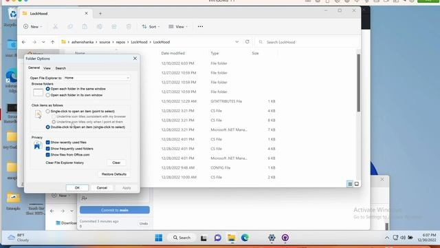Launch Microsoft Edge from the taskbar
The image size is (440, 248).
[x=245, y=238]
